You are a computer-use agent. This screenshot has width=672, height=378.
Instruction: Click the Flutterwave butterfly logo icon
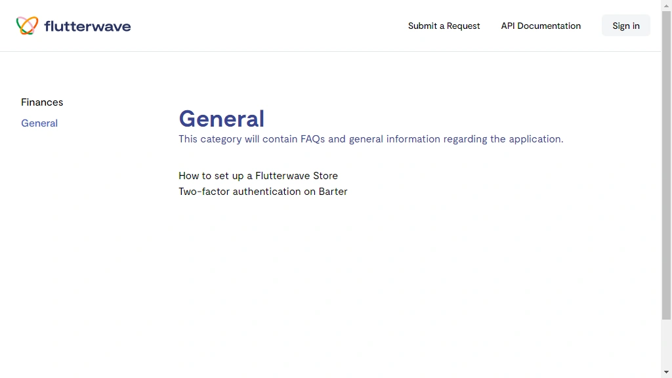pyautogui.click(x=27, y=26)
